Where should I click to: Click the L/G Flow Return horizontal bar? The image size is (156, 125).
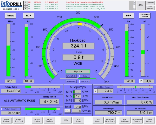135,87
